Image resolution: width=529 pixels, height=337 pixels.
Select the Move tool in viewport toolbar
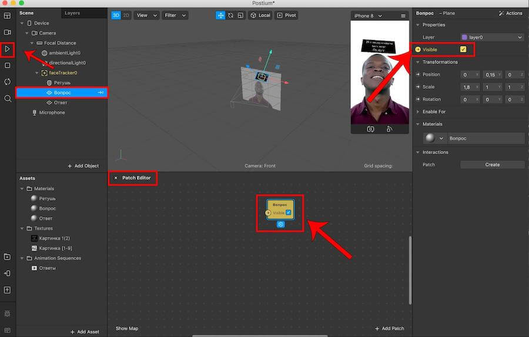221,15
